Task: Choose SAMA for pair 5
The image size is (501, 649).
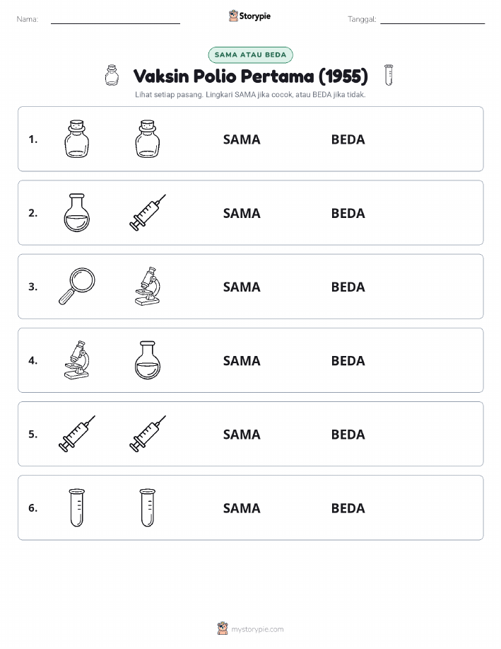Action: point(242,434)
